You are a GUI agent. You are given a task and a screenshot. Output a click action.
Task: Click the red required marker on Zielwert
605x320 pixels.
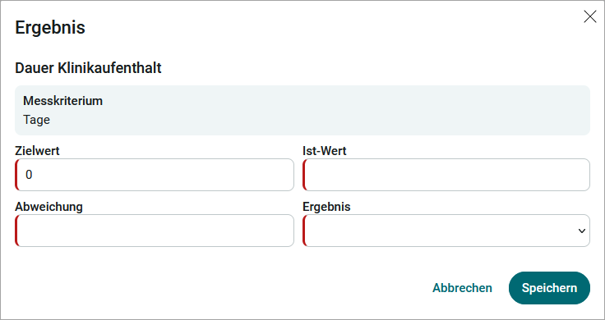coord(16,175)
